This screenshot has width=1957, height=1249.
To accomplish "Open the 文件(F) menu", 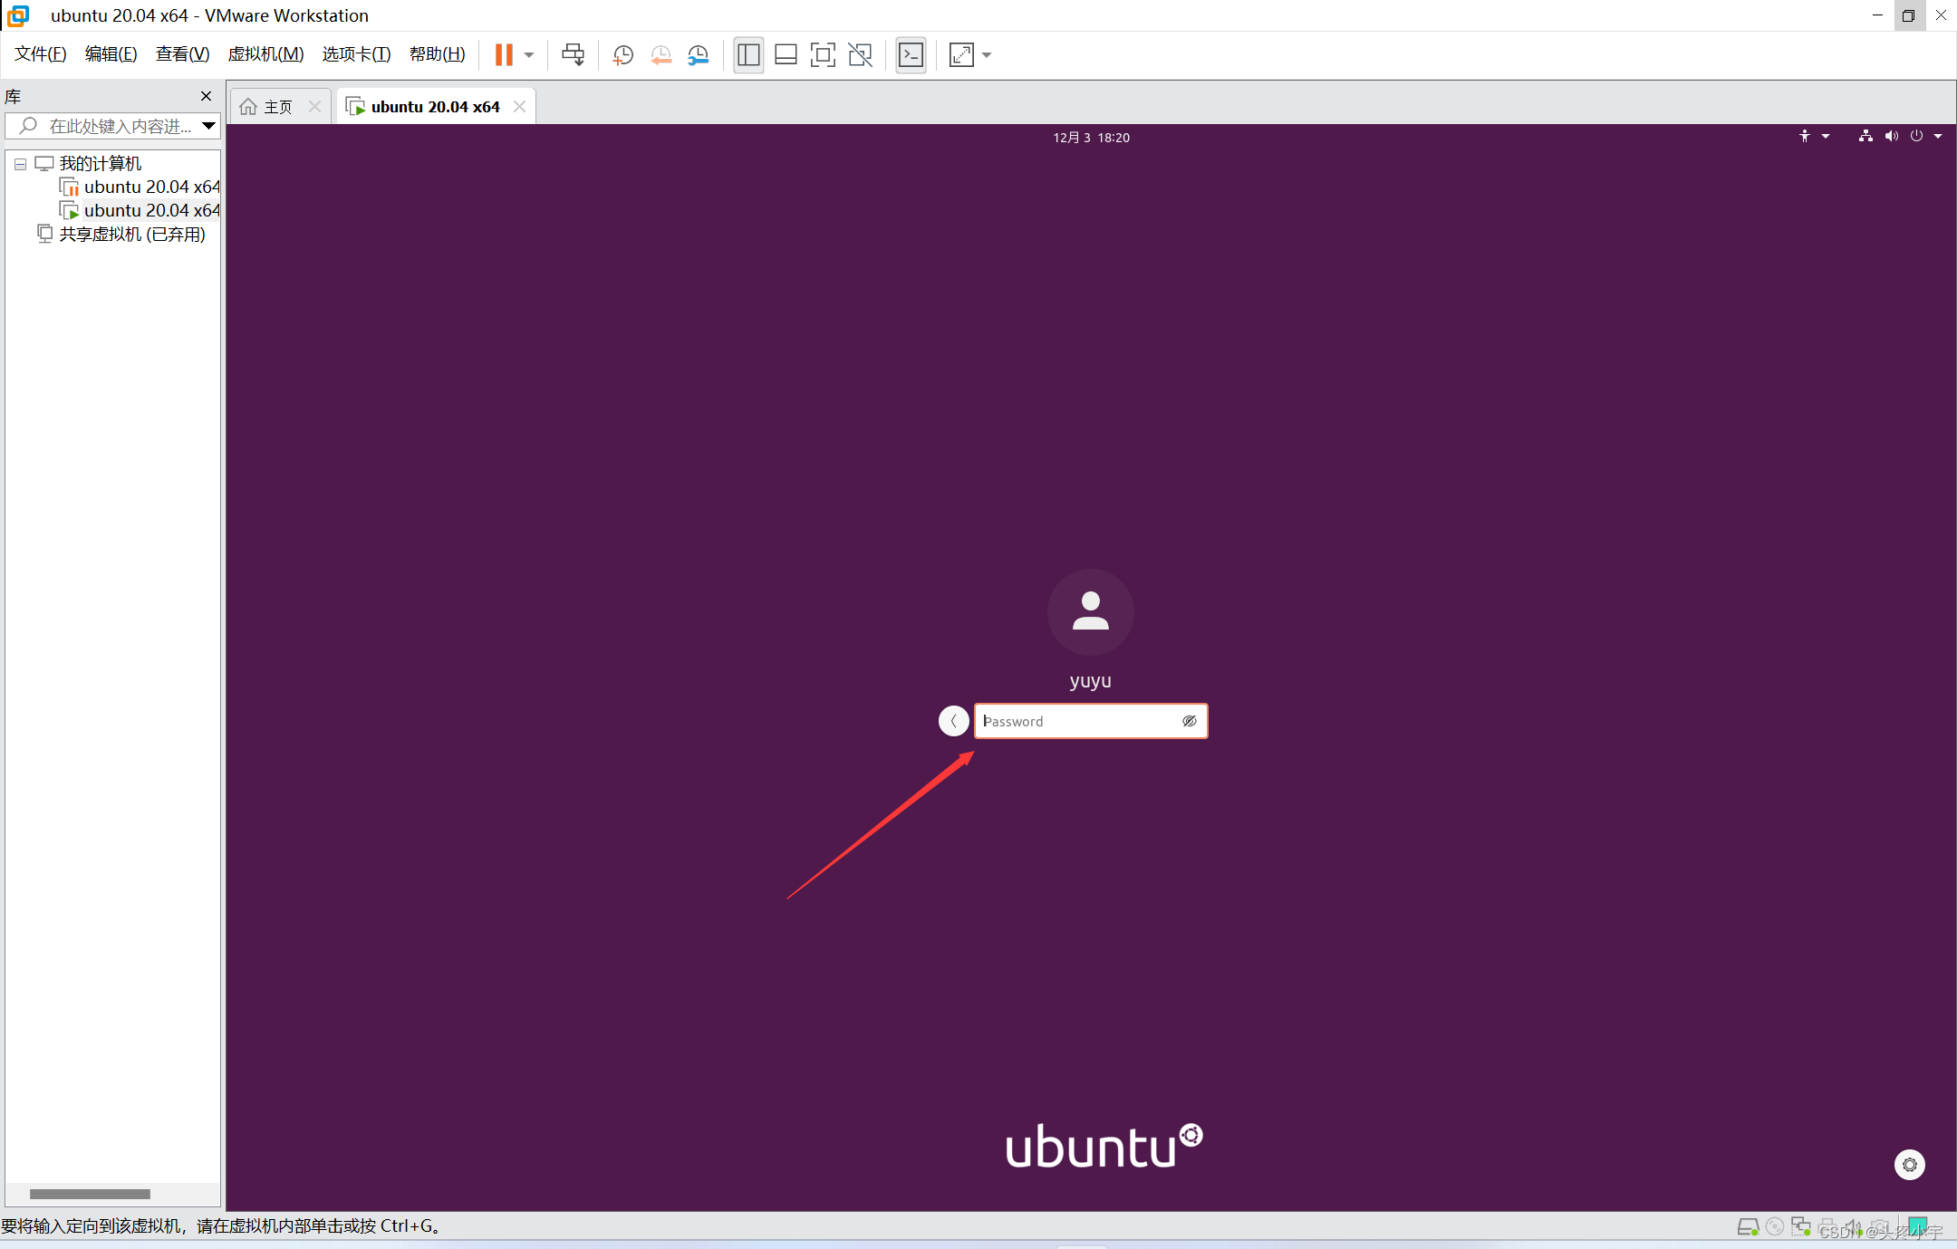I will (41, 54).
